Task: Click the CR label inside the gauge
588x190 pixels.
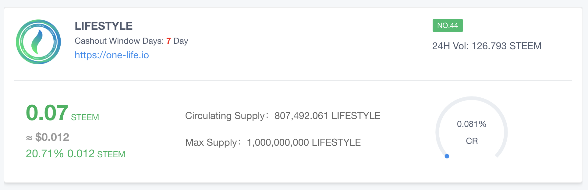Action: [472, 141]
